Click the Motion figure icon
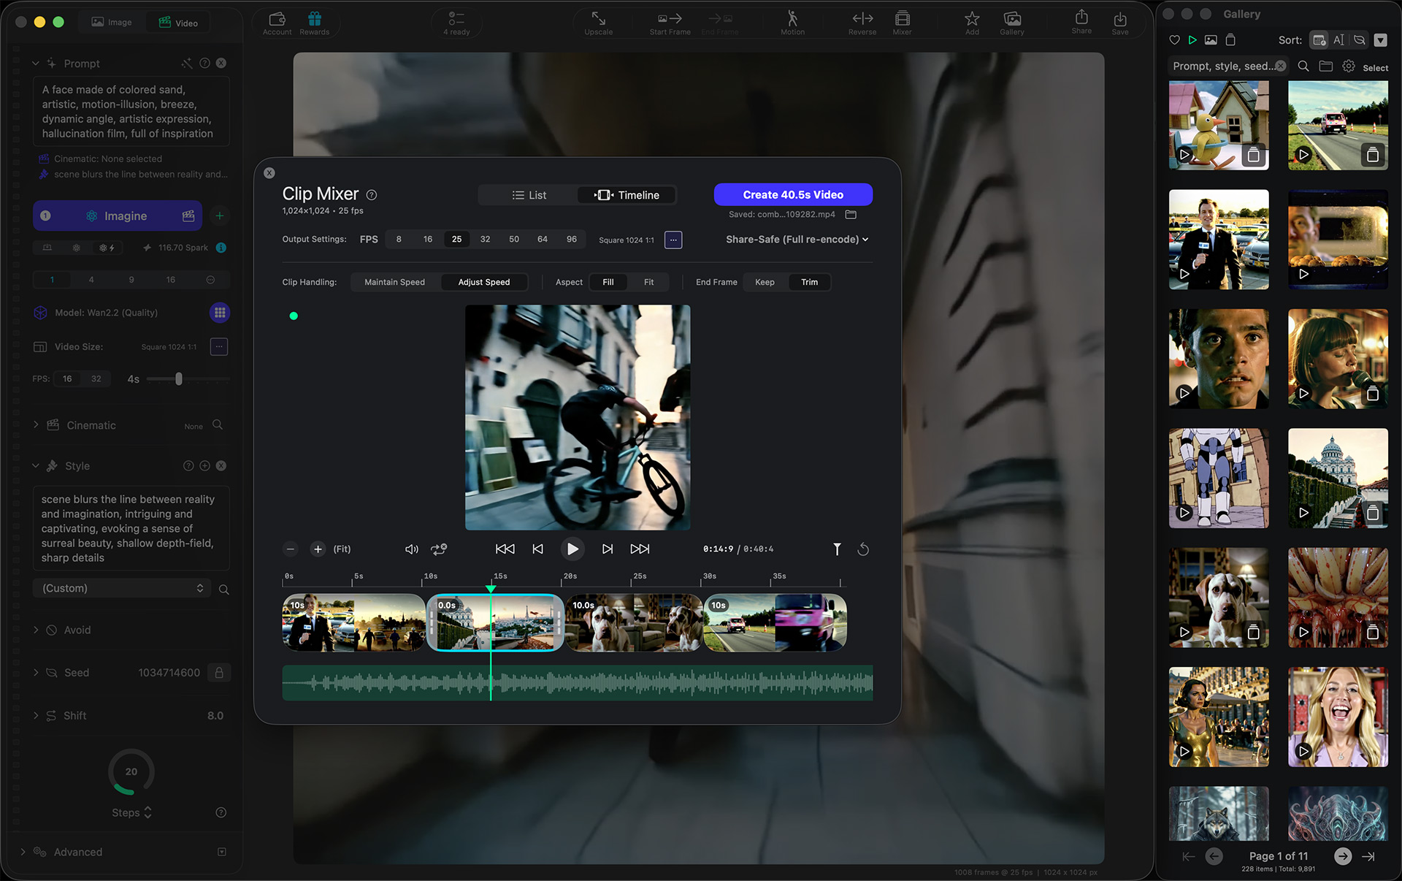1402x881 pixels. [792, 20]
